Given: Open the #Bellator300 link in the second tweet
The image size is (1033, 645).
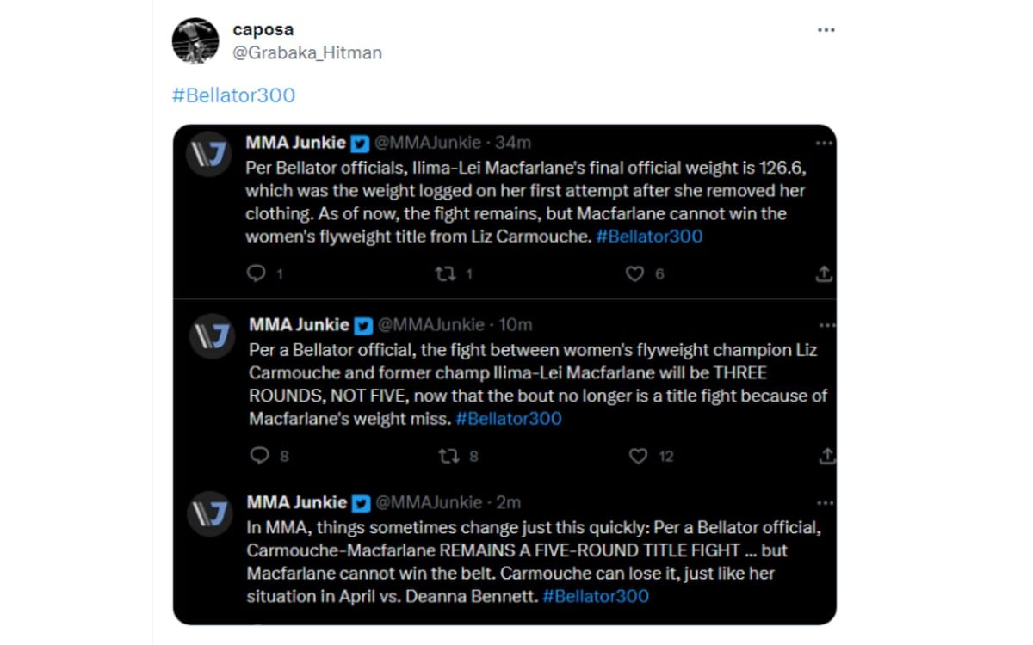Looking at the screenshot, I should 507,419.
